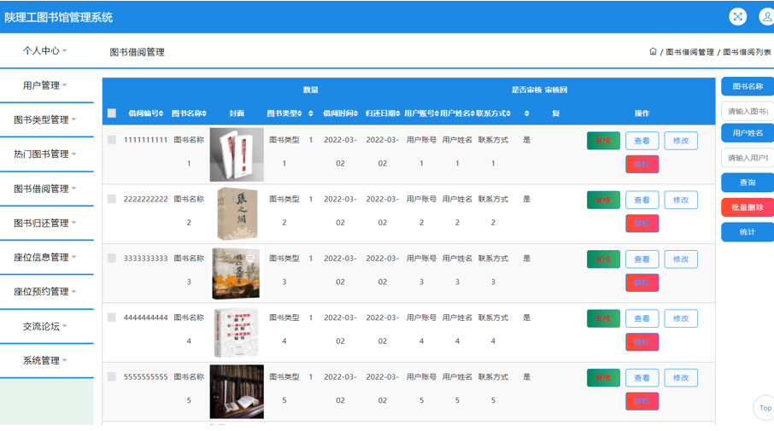The width and height of the screenshot is (774, 431).
Task: Click the 查询 search button
Action: tap(748, 183)
